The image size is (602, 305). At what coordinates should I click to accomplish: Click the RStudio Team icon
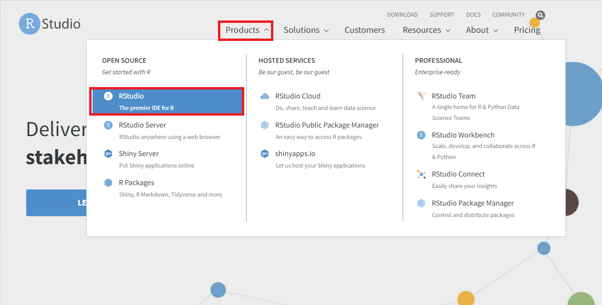point(421,96)
